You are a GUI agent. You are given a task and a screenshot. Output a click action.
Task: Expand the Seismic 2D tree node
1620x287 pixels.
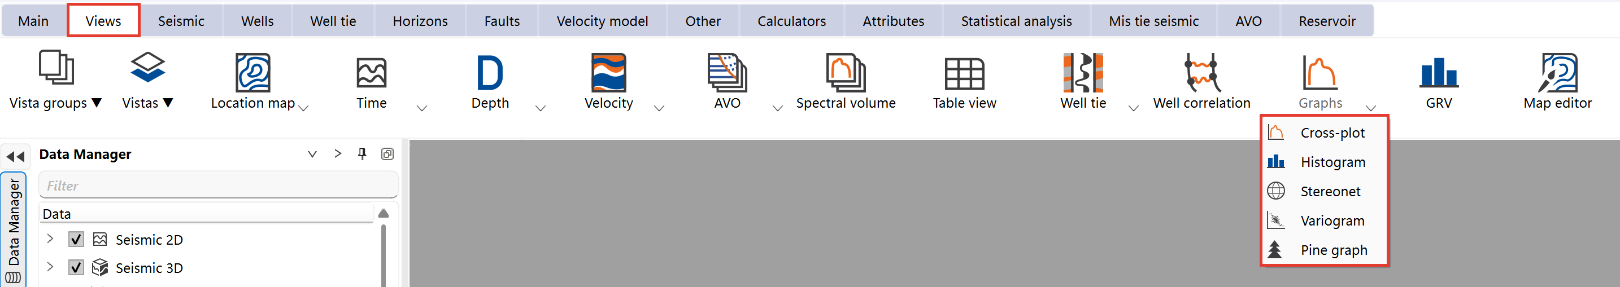50,239
